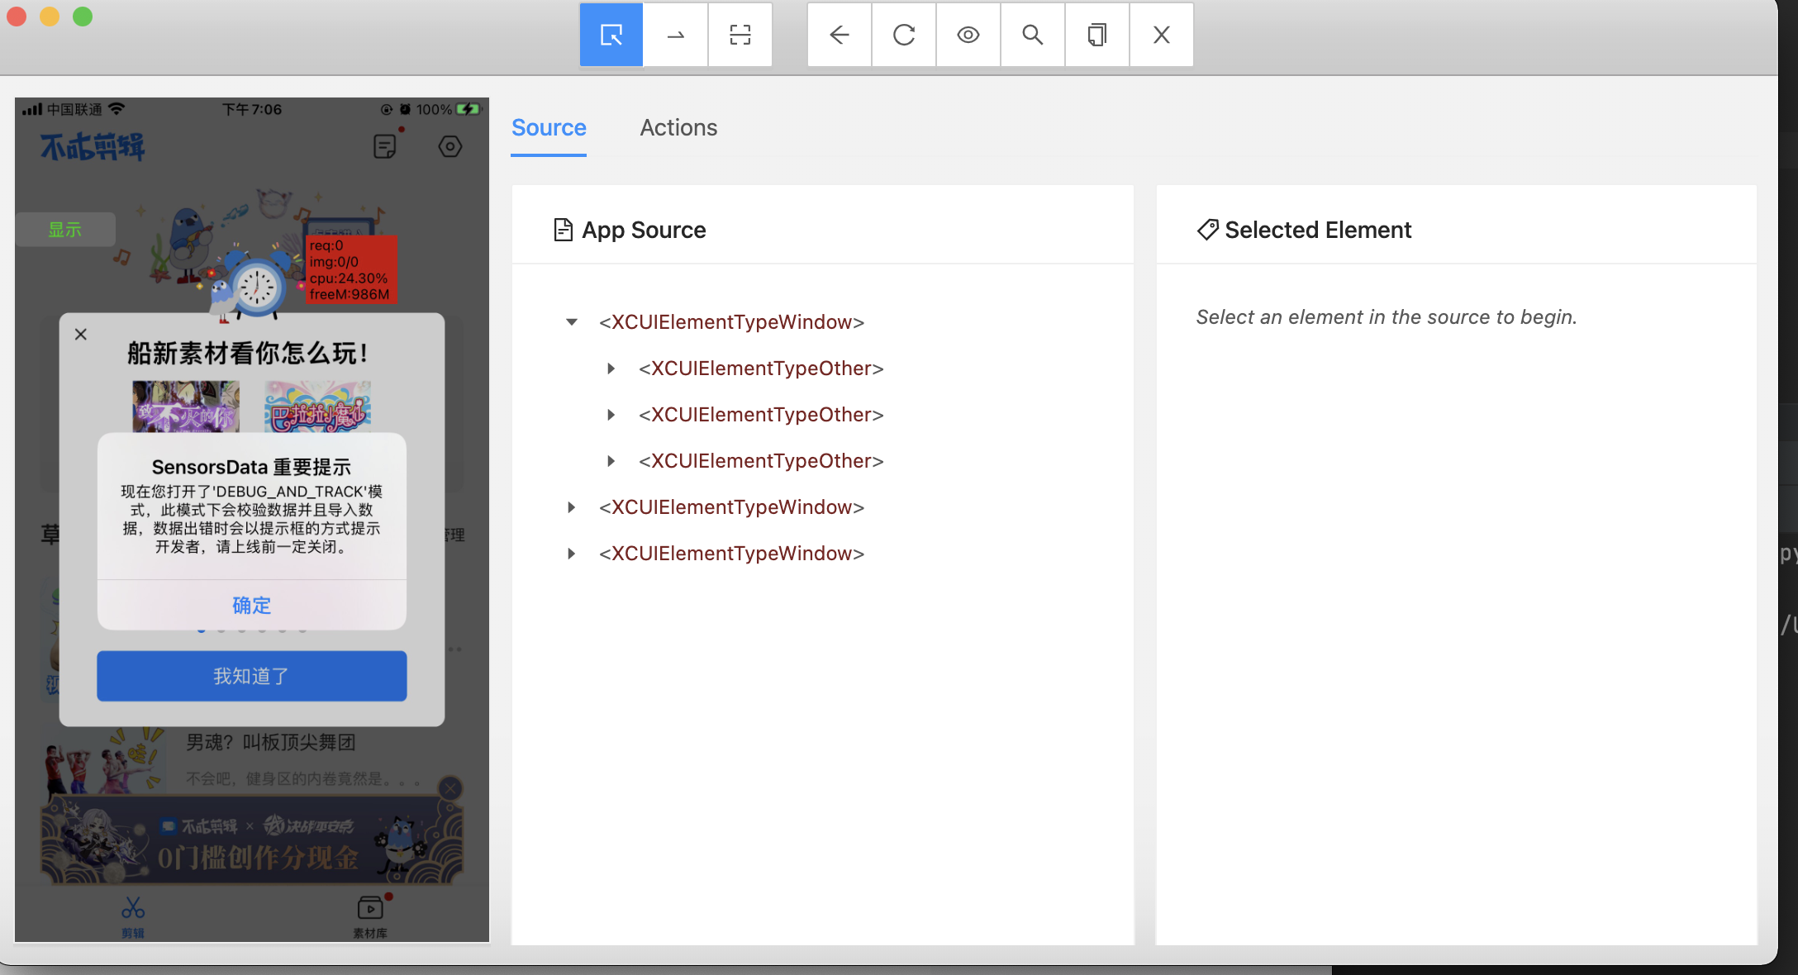Switch to the Actions tab
The height and width of the screenshot is (975, 1798).
[678, 127]
